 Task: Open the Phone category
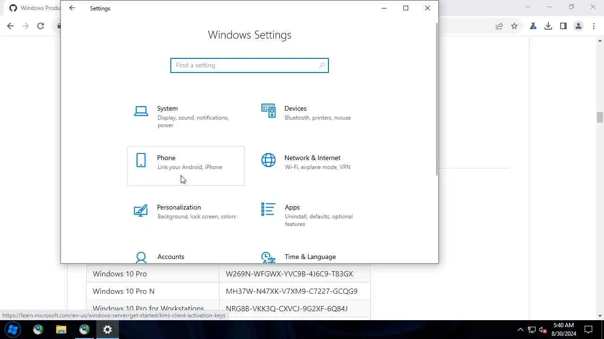click(186, 166)
